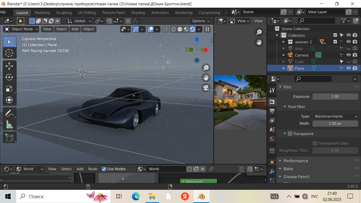The image size is (361, 203).
Task: Open Microsoft Edge from the taskbar
Action: click(x=136, y=196)
